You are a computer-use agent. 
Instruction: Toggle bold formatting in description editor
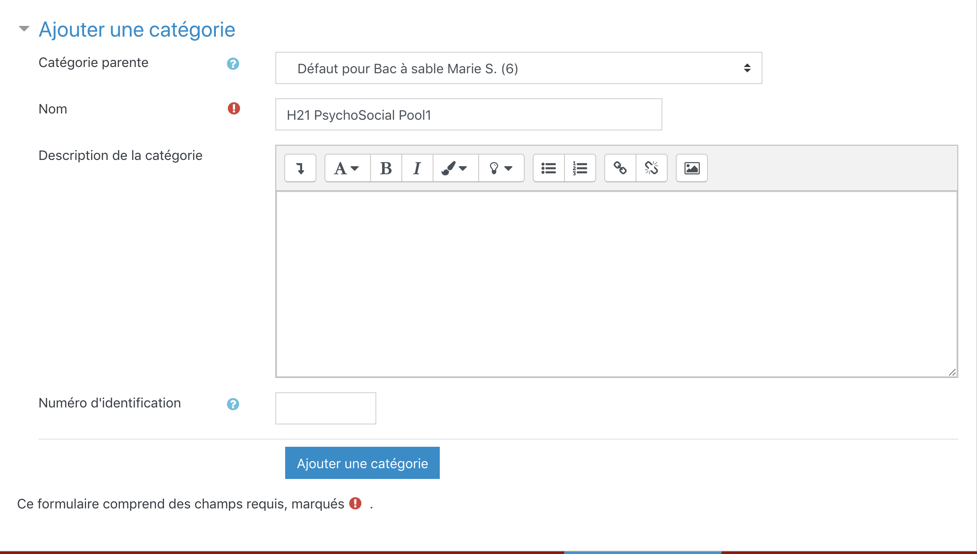point(386,168)
